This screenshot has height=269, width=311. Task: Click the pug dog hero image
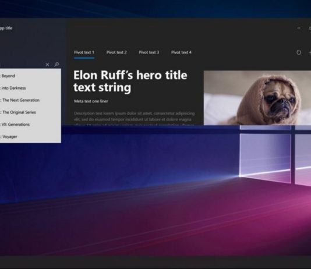coord(257,98)
